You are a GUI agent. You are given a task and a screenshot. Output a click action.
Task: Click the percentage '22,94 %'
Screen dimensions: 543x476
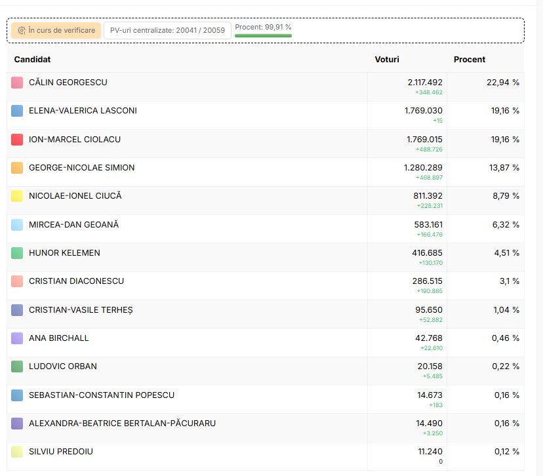tap(503, 83)
